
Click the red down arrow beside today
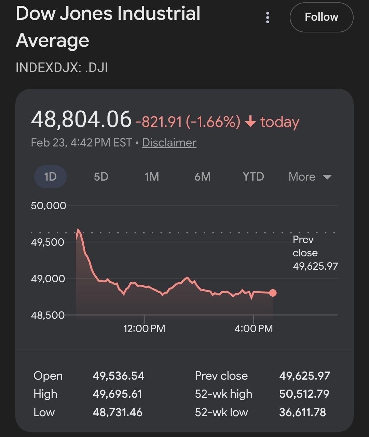[250, 122]
